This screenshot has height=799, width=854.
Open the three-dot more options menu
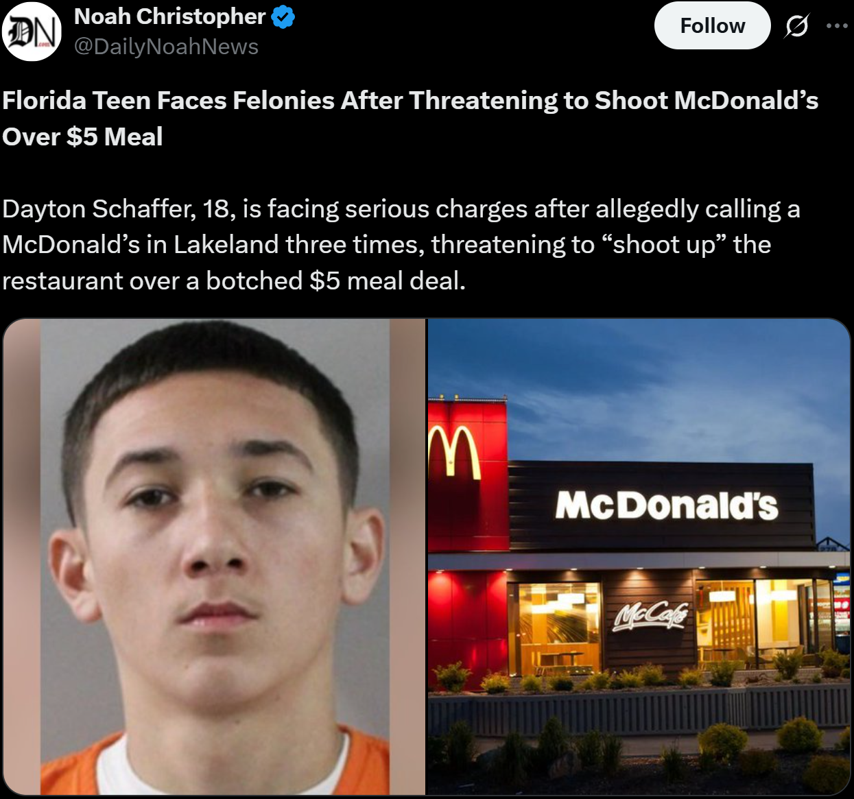coord(838,26)
